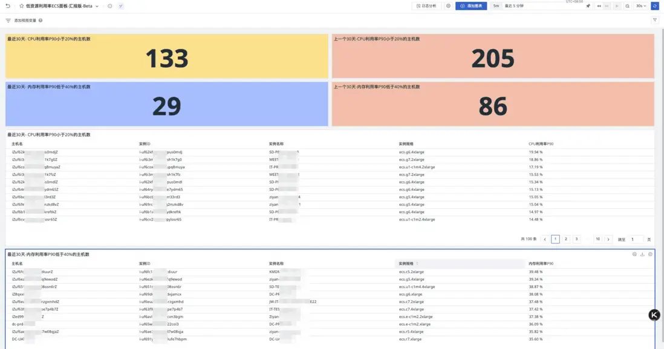Click the ecs.c7.4xlarge instance spec cell

pyautogui.click(x=411, y=309)
